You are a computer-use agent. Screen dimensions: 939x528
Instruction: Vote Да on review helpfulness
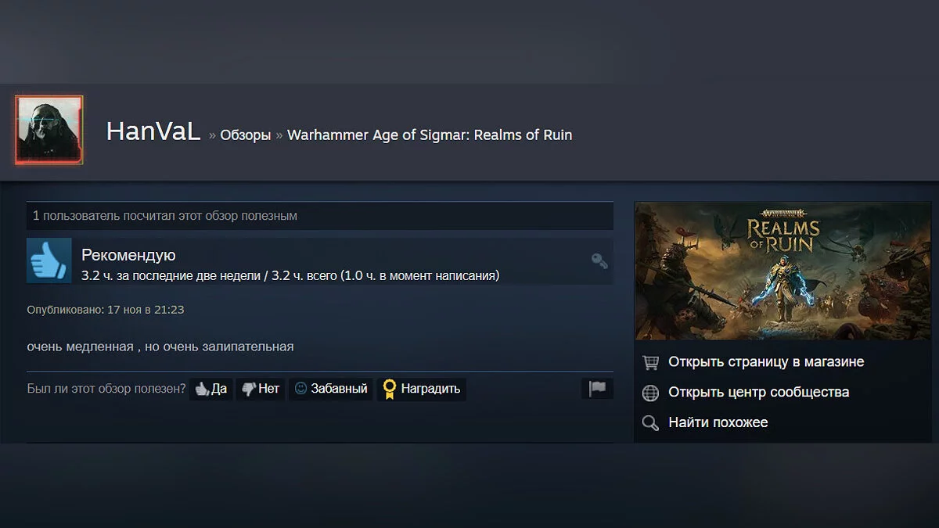click(x=211, y=389)
